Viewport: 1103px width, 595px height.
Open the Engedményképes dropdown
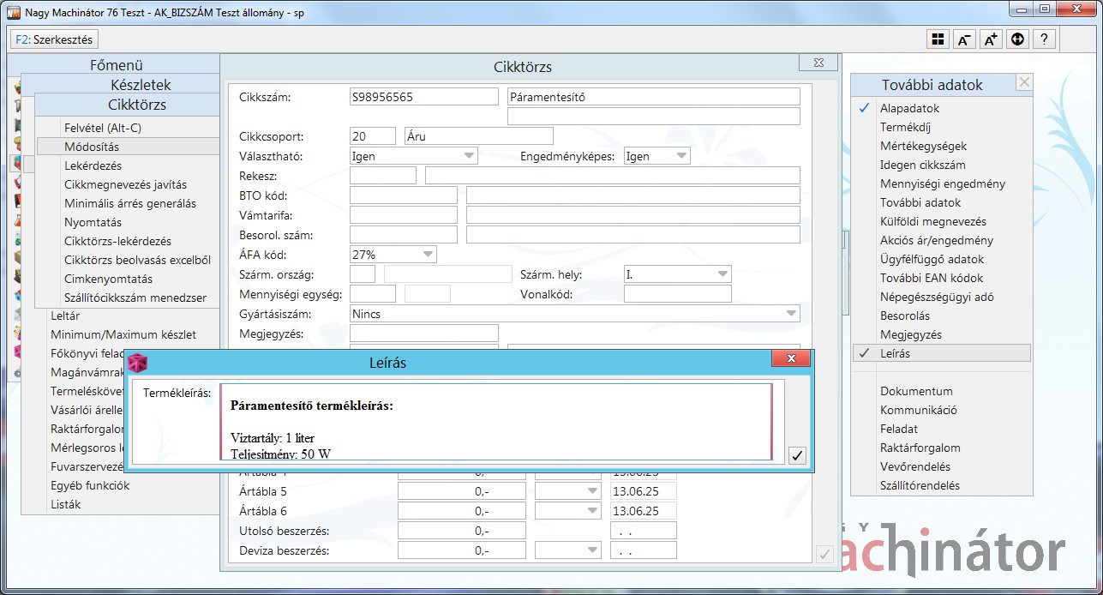[x=680, y=156]
